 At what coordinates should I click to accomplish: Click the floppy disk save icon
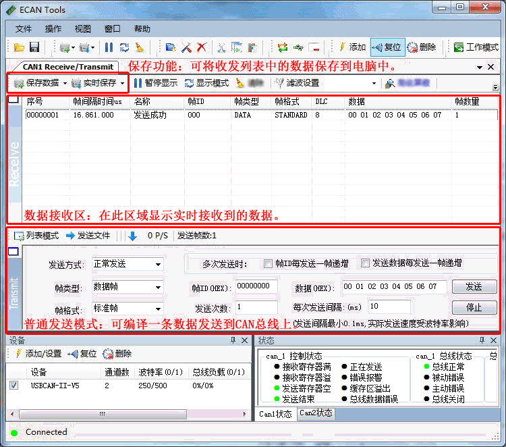(34, 47)
